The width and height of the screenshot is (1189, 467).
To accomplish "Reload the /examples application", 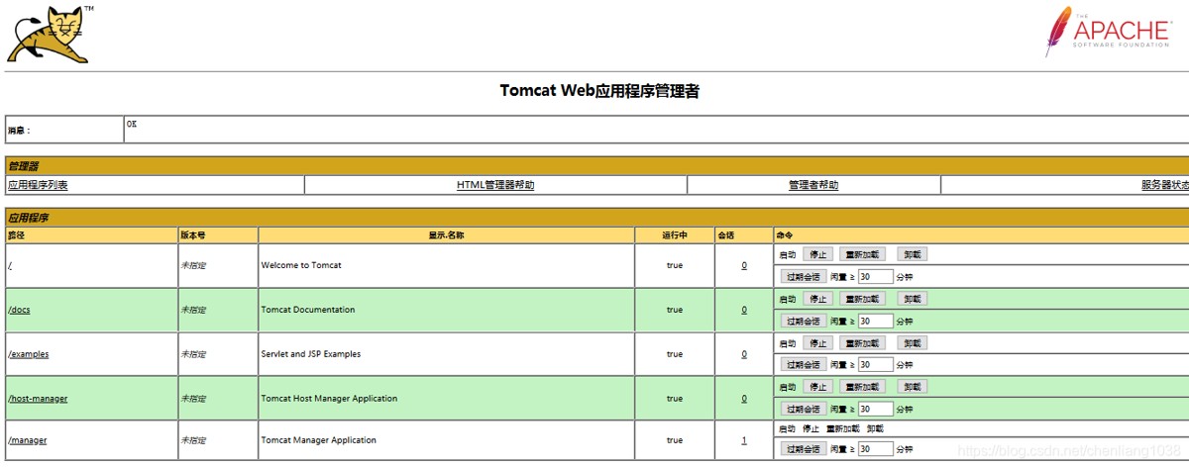I will (x=862, y=342).
